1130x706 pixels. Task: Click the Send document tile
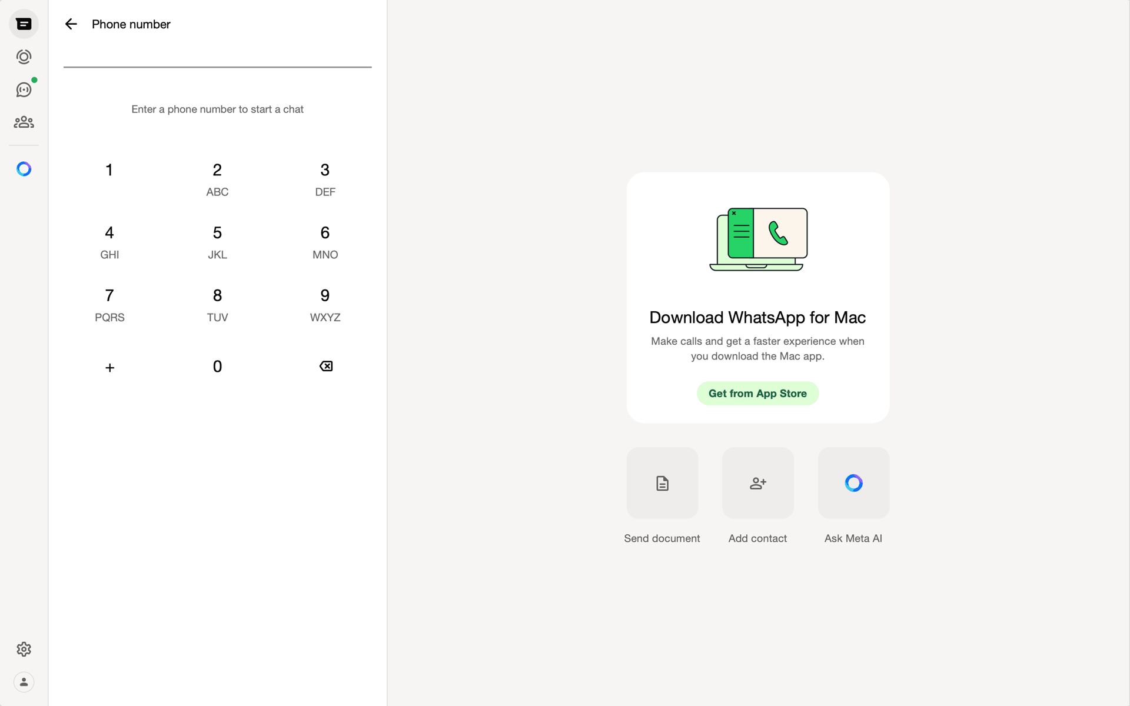(662, 483)
